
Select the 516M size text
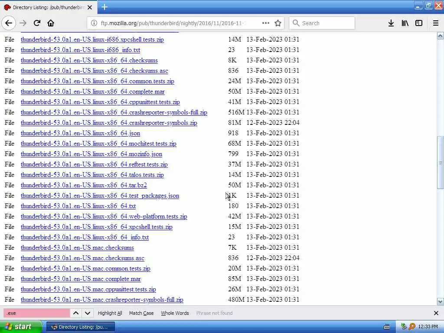tap(236, 112)
